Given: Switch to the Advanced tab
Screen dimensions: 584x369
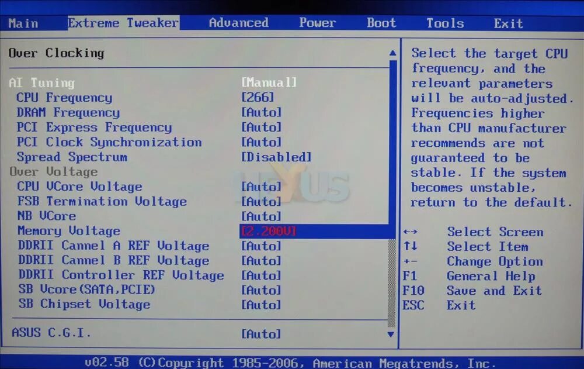Looking at the screenshot, I should [x=238, y=23].
